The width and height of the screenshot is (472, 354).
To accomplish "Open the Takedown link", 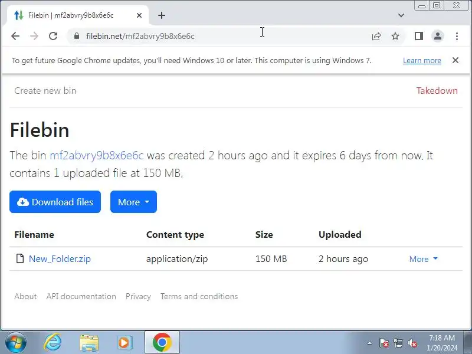I will click(x=437, y=91).
